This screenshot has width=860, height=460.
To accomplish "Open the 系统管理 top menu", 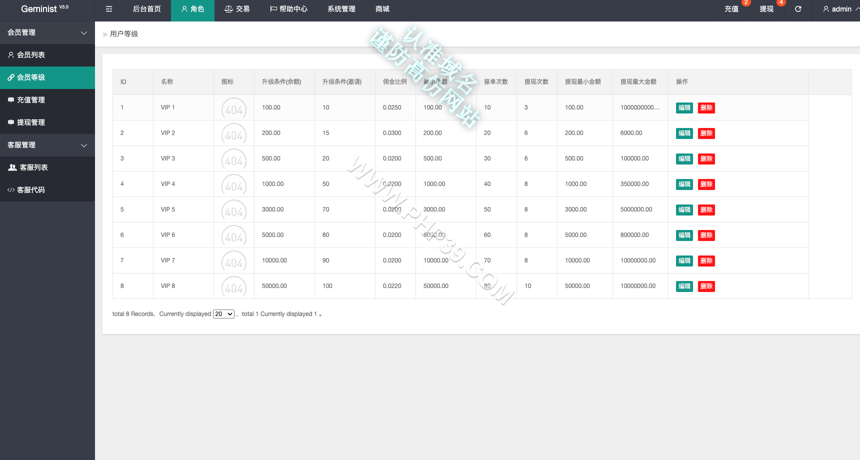I will (x=341, y=9).
